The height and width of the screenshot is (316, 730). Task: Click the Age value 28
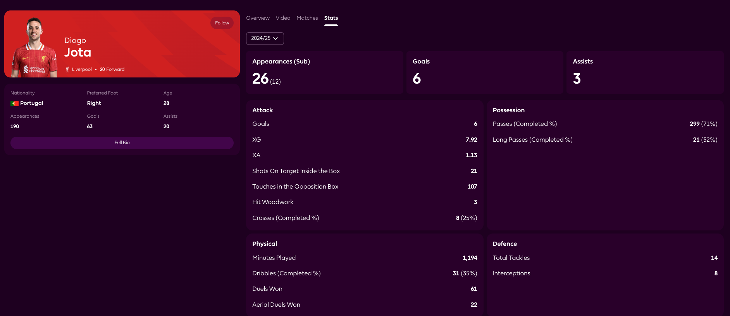(166, 103)
